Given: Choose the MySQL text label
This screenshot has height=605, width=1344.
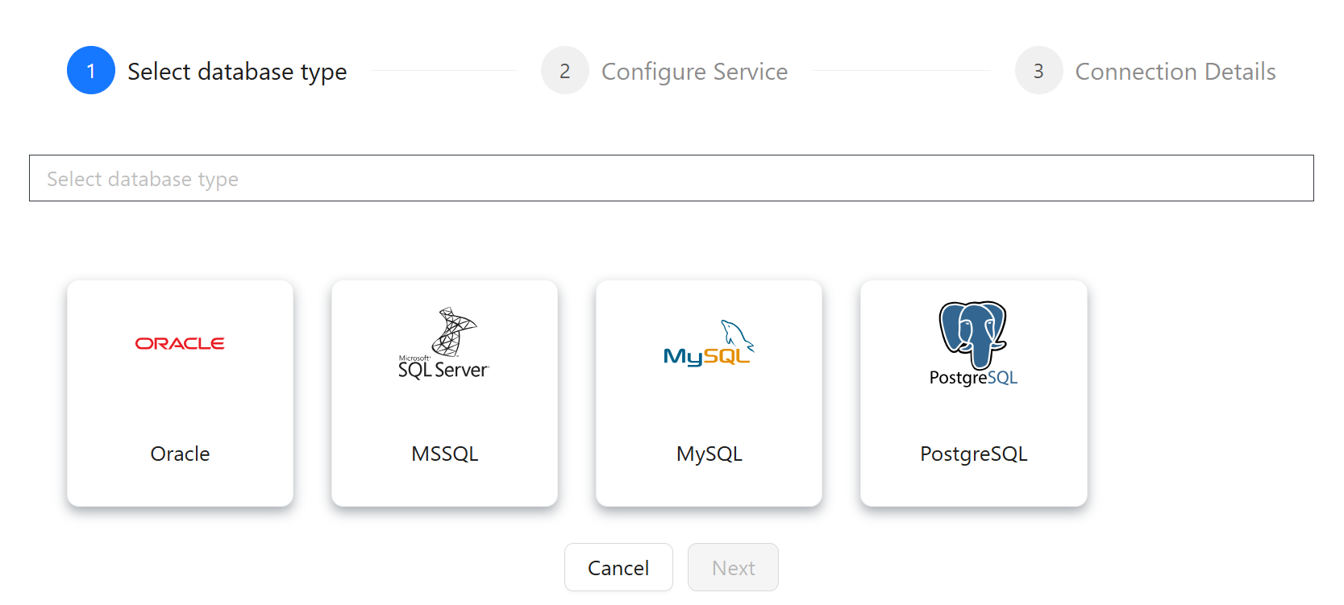Looking at the screenshot, I should pyautogui.click(x=709, y=454).
